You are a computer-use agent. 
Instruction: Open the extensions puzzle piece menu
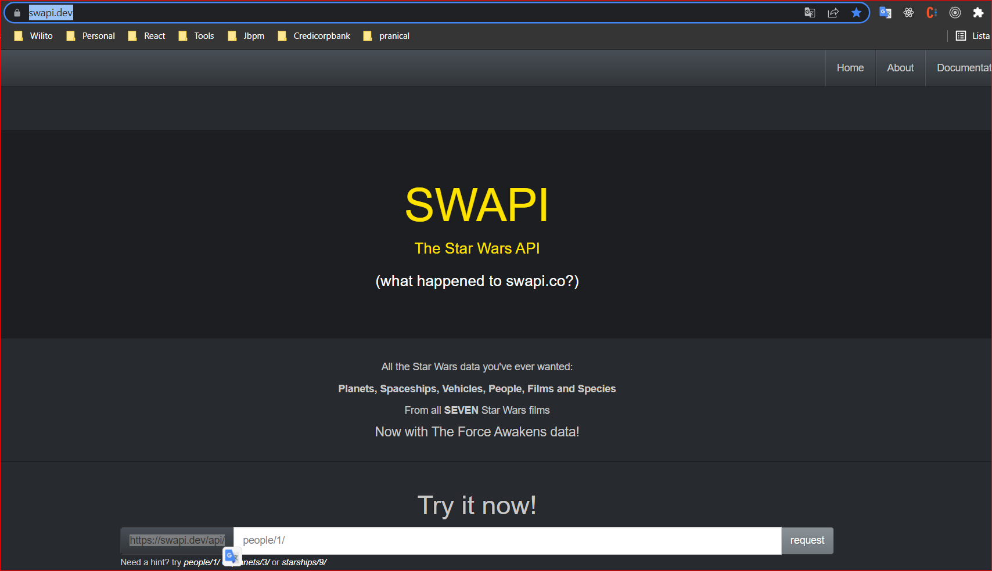click(x=978, y=13)
